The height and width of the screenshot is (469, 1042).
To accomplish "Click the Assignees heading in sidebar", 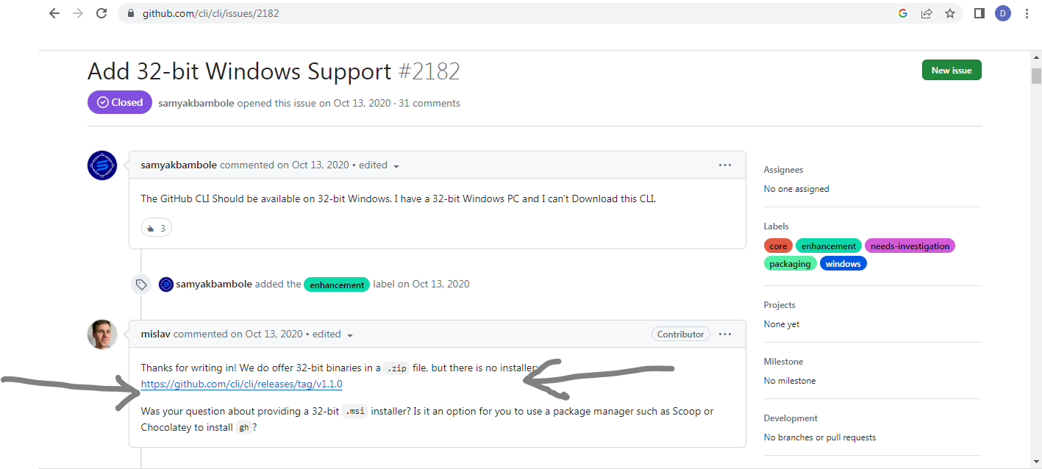I will 784,170.
